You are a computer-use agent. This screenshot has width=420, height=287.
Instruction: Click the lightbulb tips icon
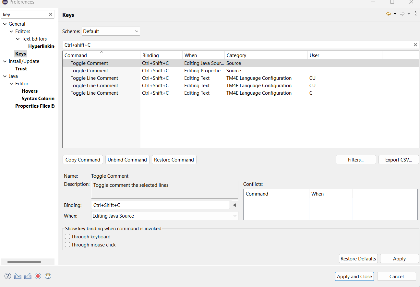(48, 276)
